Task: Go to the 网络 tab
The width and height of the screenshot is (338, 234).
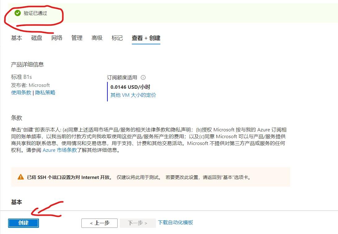Action: (57, 38)
